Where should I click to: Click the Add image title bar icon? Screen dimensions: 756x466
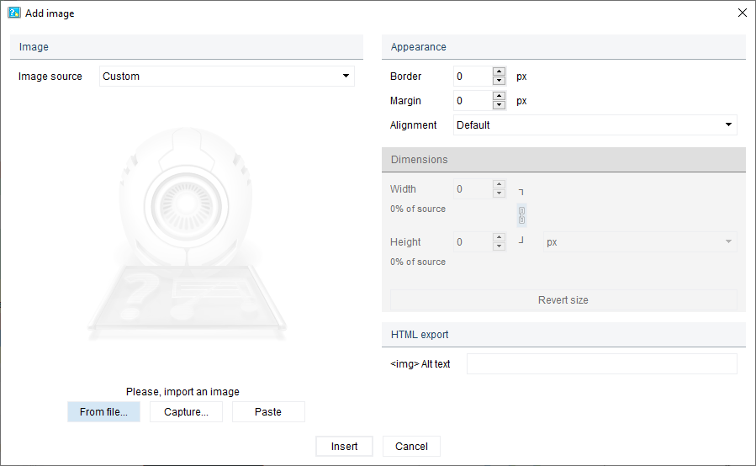(x=14, y=13)
